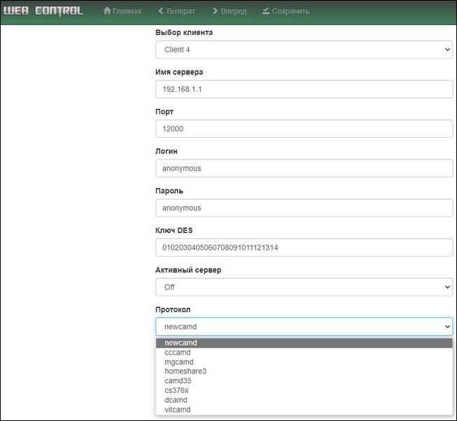Open the Активный сервер dropdown showing Off
Image resolution: width=457 pixels, height=421 pixels.
click(x=304, y=287)
